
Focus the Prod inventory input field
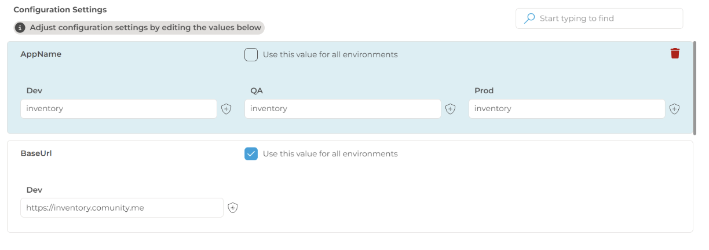pyautogui.click(x=567, y=109)
